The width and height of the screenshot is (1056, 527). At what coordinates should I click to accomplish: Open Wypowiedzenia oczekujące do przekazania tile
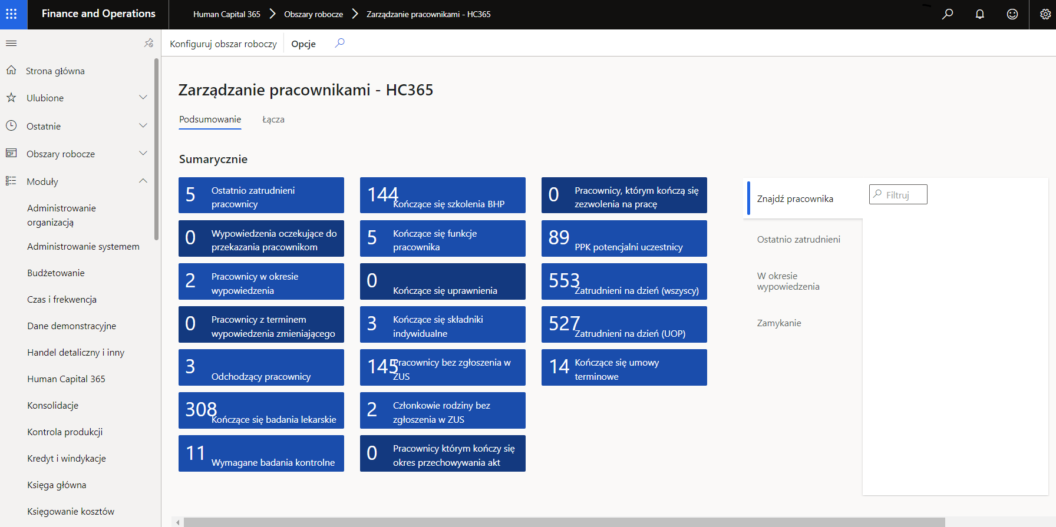tap(261, 238)
